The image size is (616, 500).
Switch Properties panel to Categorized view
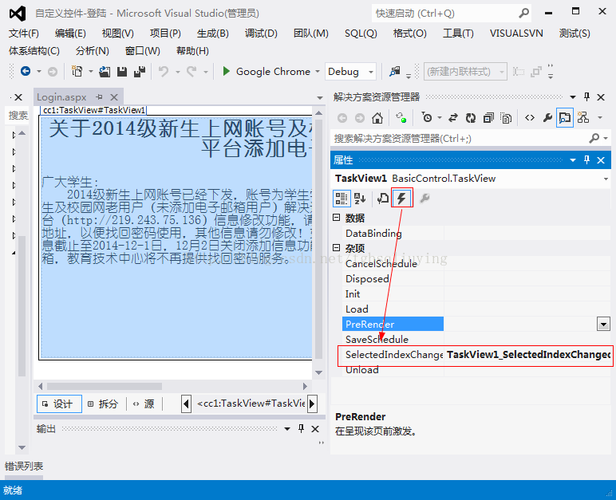[342, 198]
